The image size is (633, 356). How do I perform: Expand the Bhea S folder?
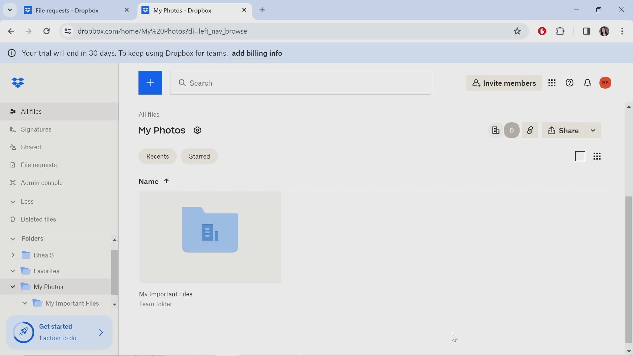[12, 255]
